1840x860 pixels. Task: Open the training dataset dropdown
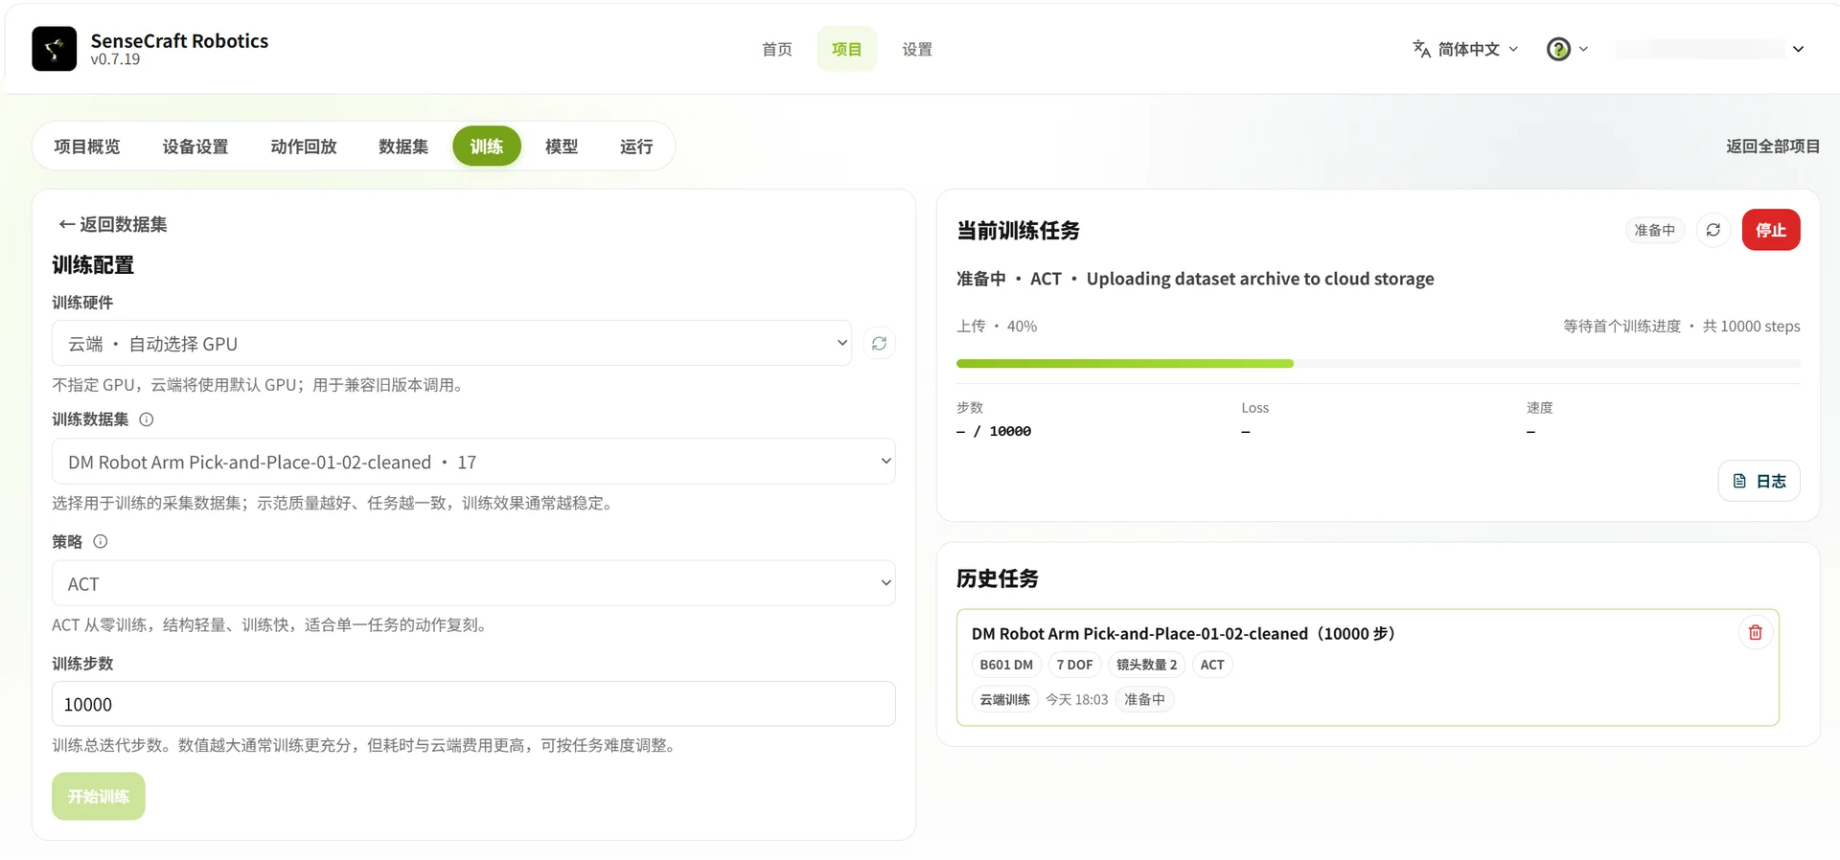click(x=473, y=462)
